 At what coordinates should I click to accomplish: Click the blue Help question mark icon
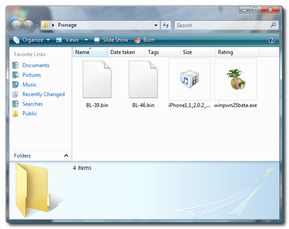click(x=272, y=40)
